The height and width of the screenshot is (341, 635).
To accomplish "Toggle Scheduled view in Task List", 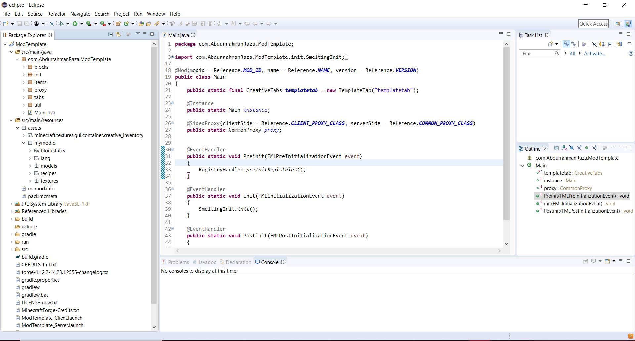I will (574, 44).
